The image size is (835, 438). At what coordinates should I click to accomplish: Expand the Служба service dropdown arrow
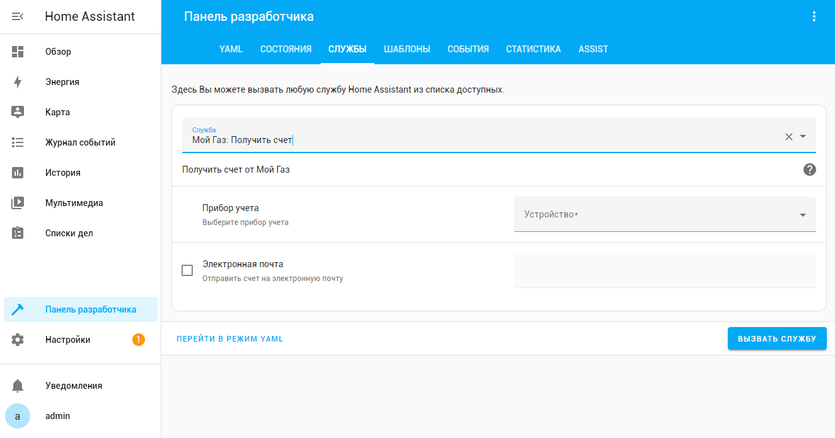click(803, 137)
